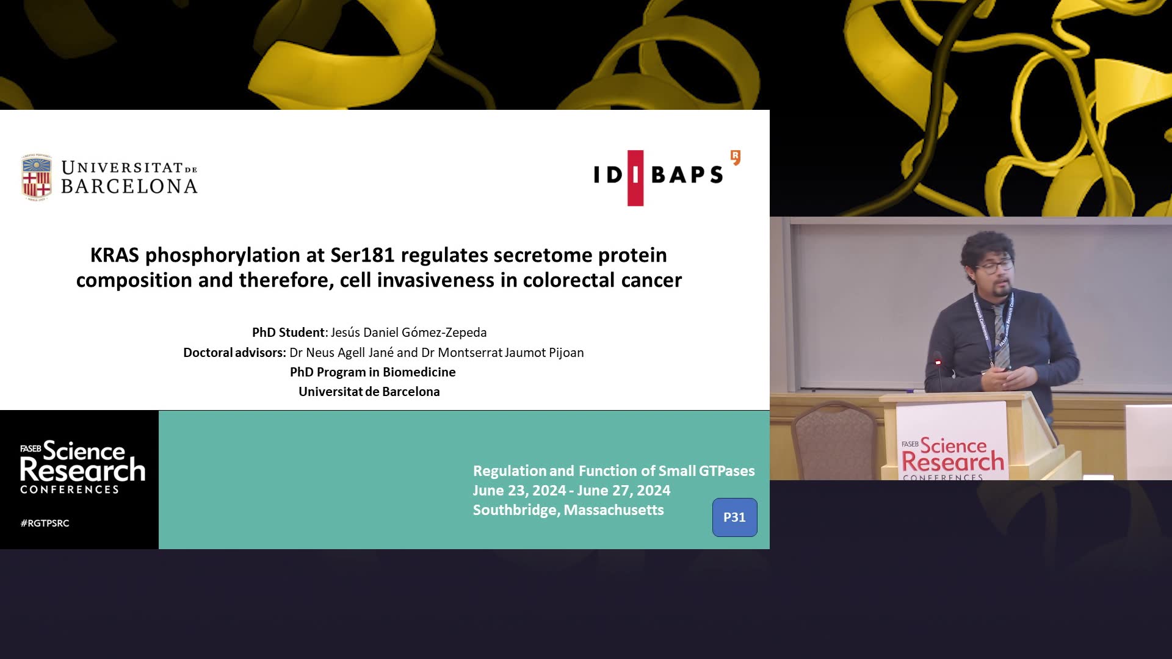Click the IDIBAPS logo on the slide

point(667,177)
